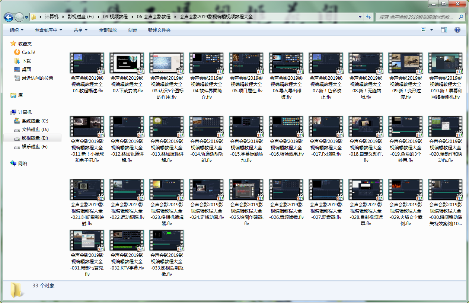Select video file 033.影视后期抠像.flv
The height and width of the screenshot is (303, 469).
[166, 253]
